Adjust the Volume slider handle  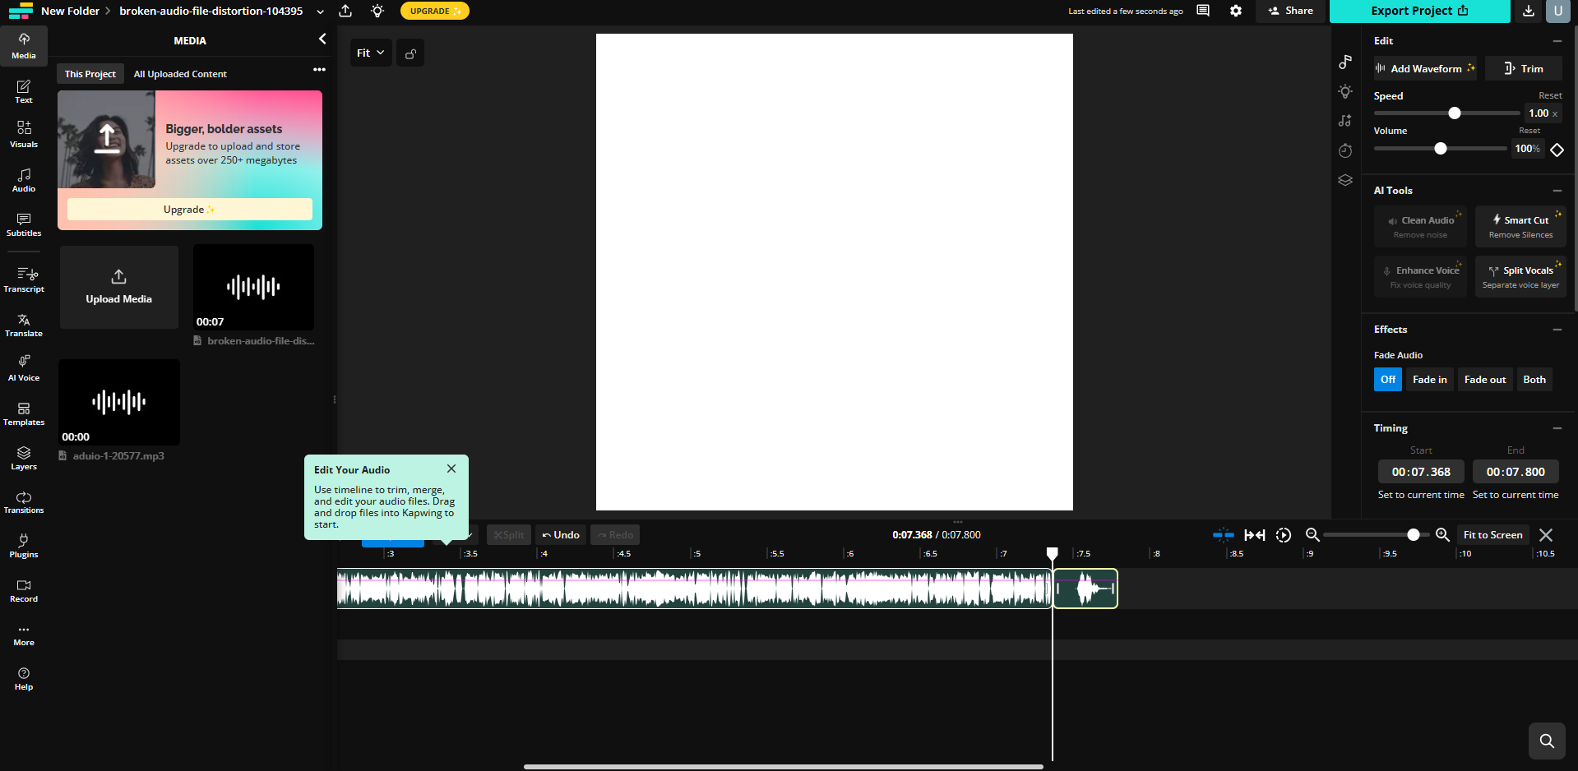coord(1441,149)
